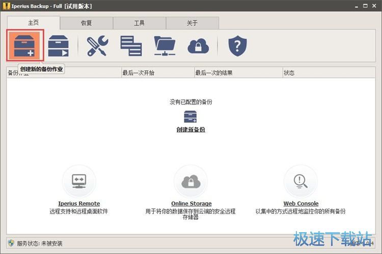Open the logs and reports icon
Image resolution: width=382 pixels, height=254 pixels.
pyautogui.click(x=131, y=46)
